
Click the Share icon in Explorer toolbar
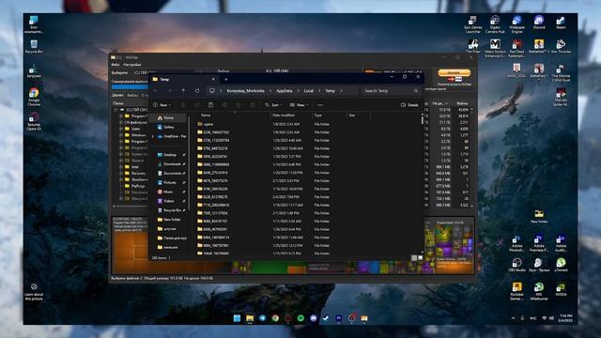point(239,105)
